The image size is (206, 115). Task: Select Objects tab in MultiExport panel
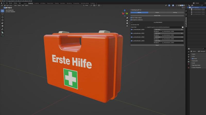(139, 13)
